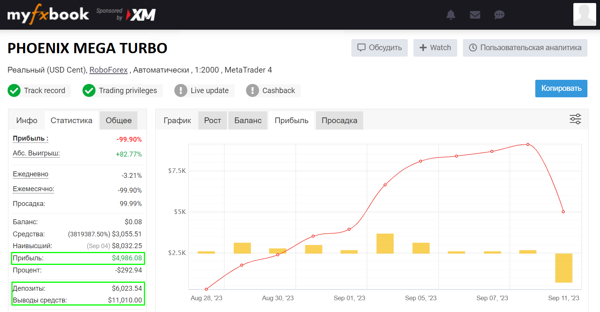Open Пользовательская аналитика button
Screen dimensions: 600x312
525,48
